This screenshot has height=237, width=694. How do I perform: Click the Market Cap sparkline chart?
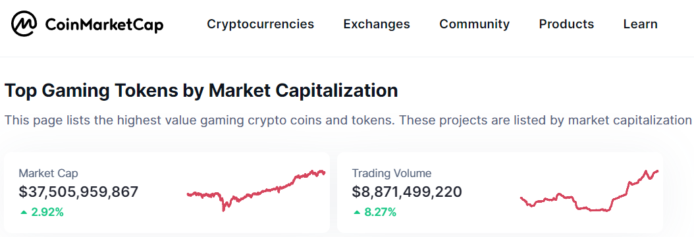[256, 190]
